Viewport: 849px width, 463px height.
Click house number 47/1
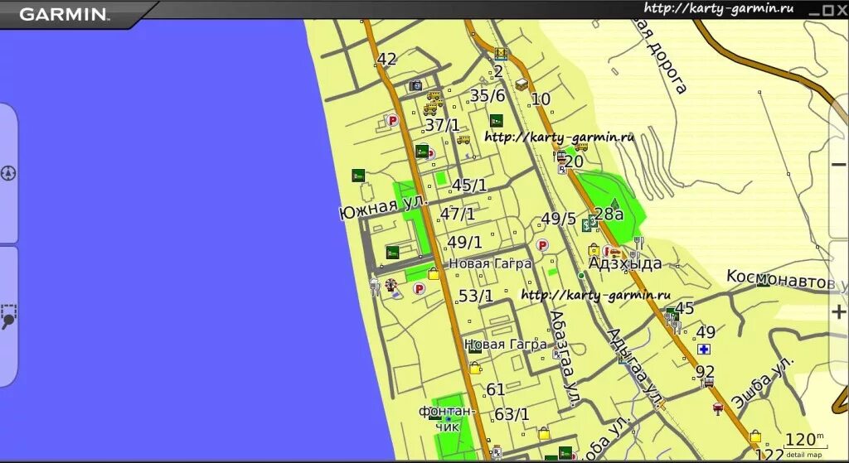tap(458, 214)
